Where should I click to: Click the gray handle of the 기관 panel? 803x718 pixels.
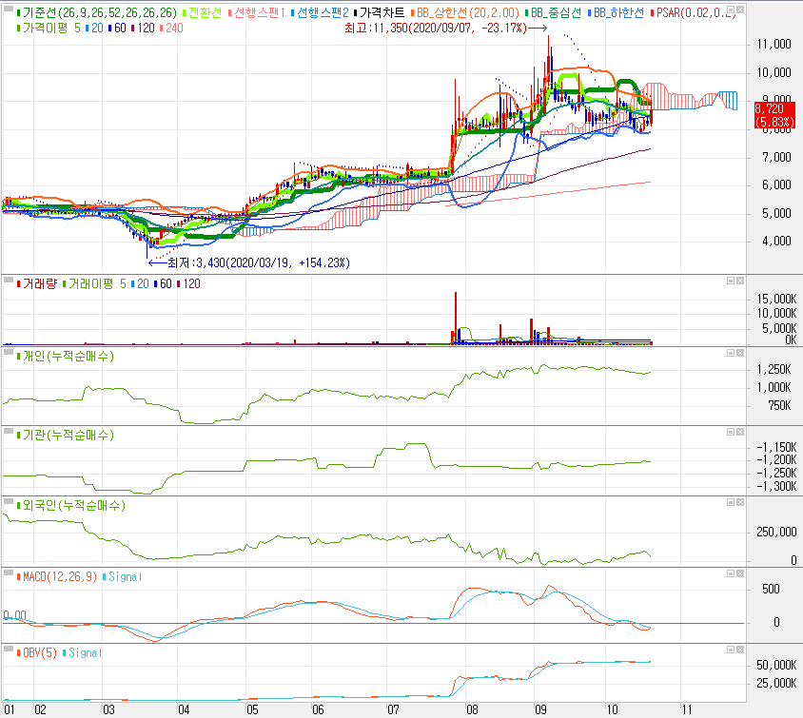(9, 431)
